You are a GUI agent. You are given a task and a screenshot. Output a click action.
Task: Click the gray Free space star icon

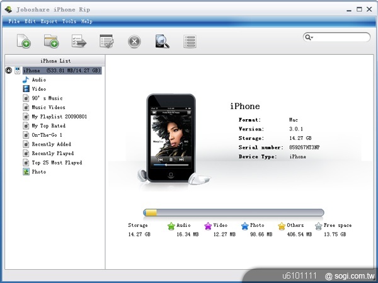[318, 226]
